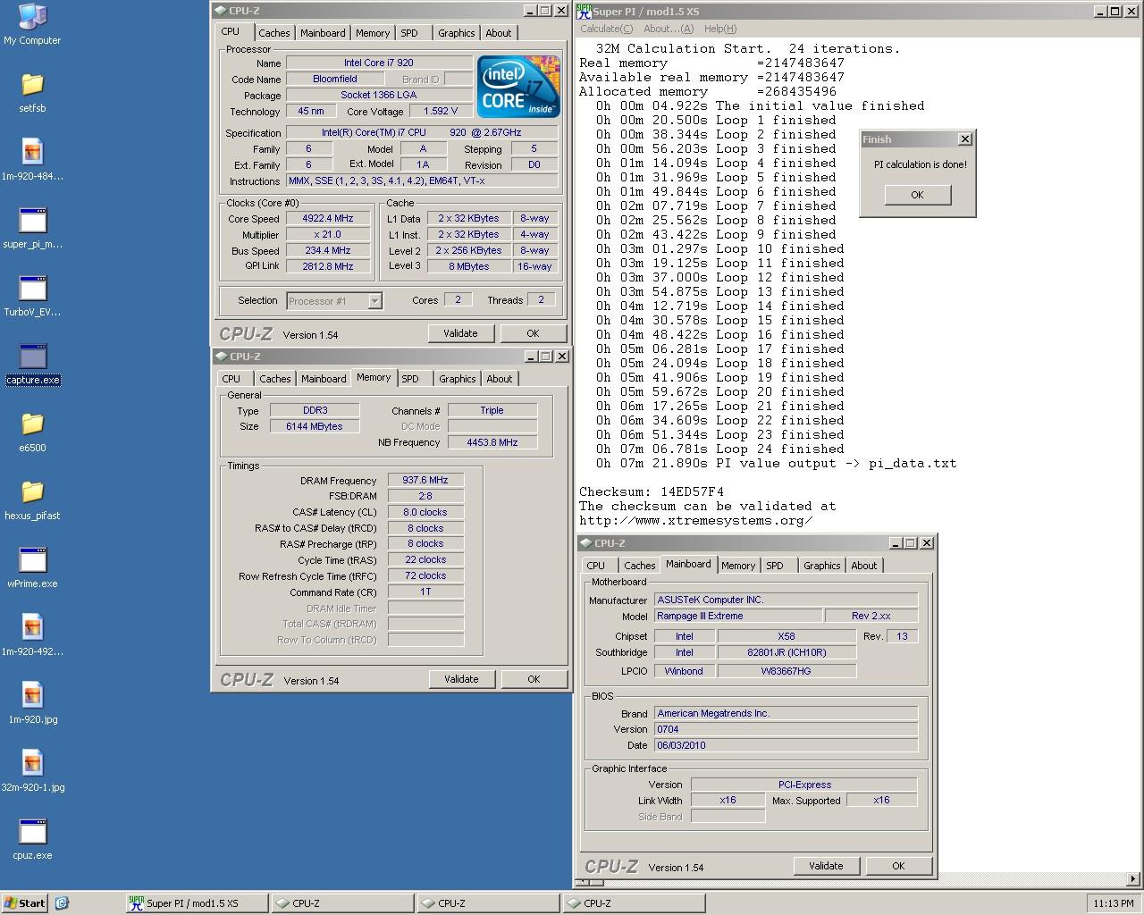Click the system tray clock 11:13 PM
The width and height of the screenshot is (1144, 915).
(1113, 903)
